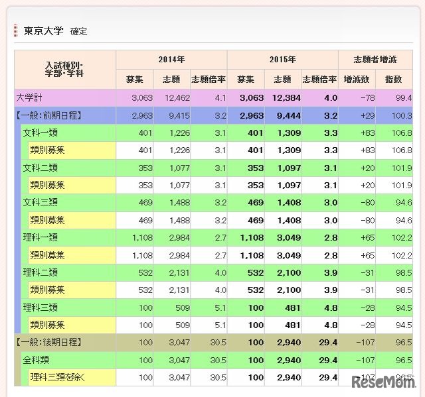Select the 入試種別・学部・学科 column header

click(64, 70)
